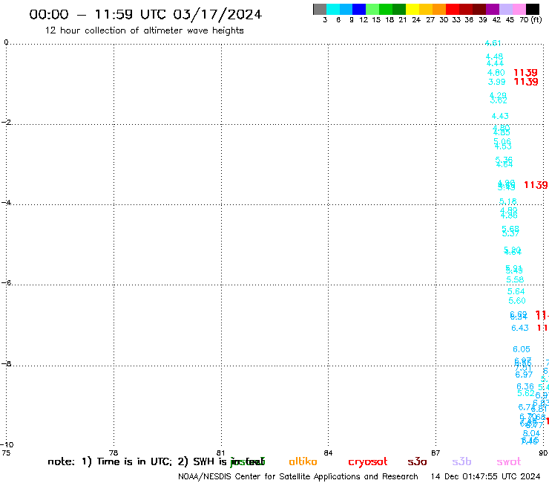Click the "6.36" wave height value
This screenshot has width=549, height=483.
coord(525,386)
